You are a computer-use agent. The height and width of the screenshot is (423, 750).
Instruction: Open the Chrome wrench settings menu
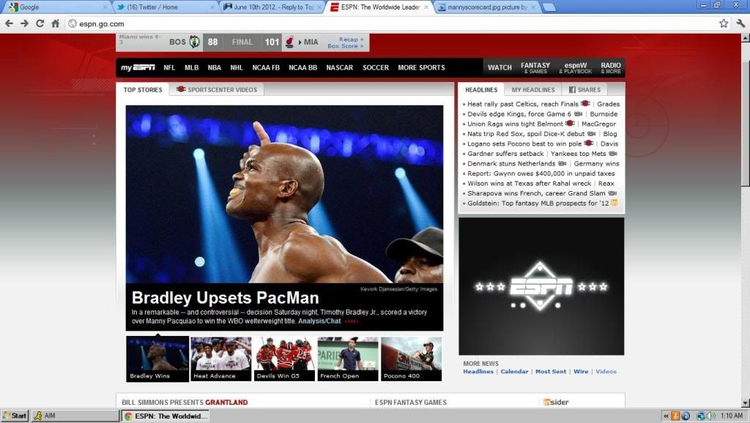coord(740,23)
